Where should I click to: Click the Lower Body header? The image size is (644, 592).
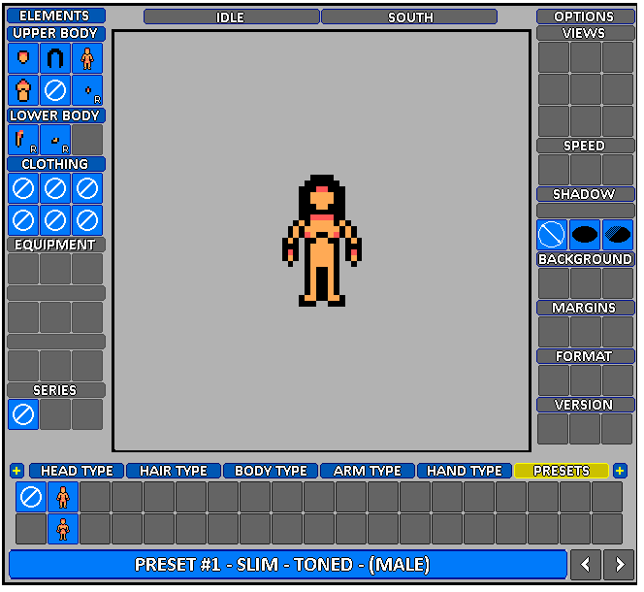pyautogui.click(x=56, y=115)
